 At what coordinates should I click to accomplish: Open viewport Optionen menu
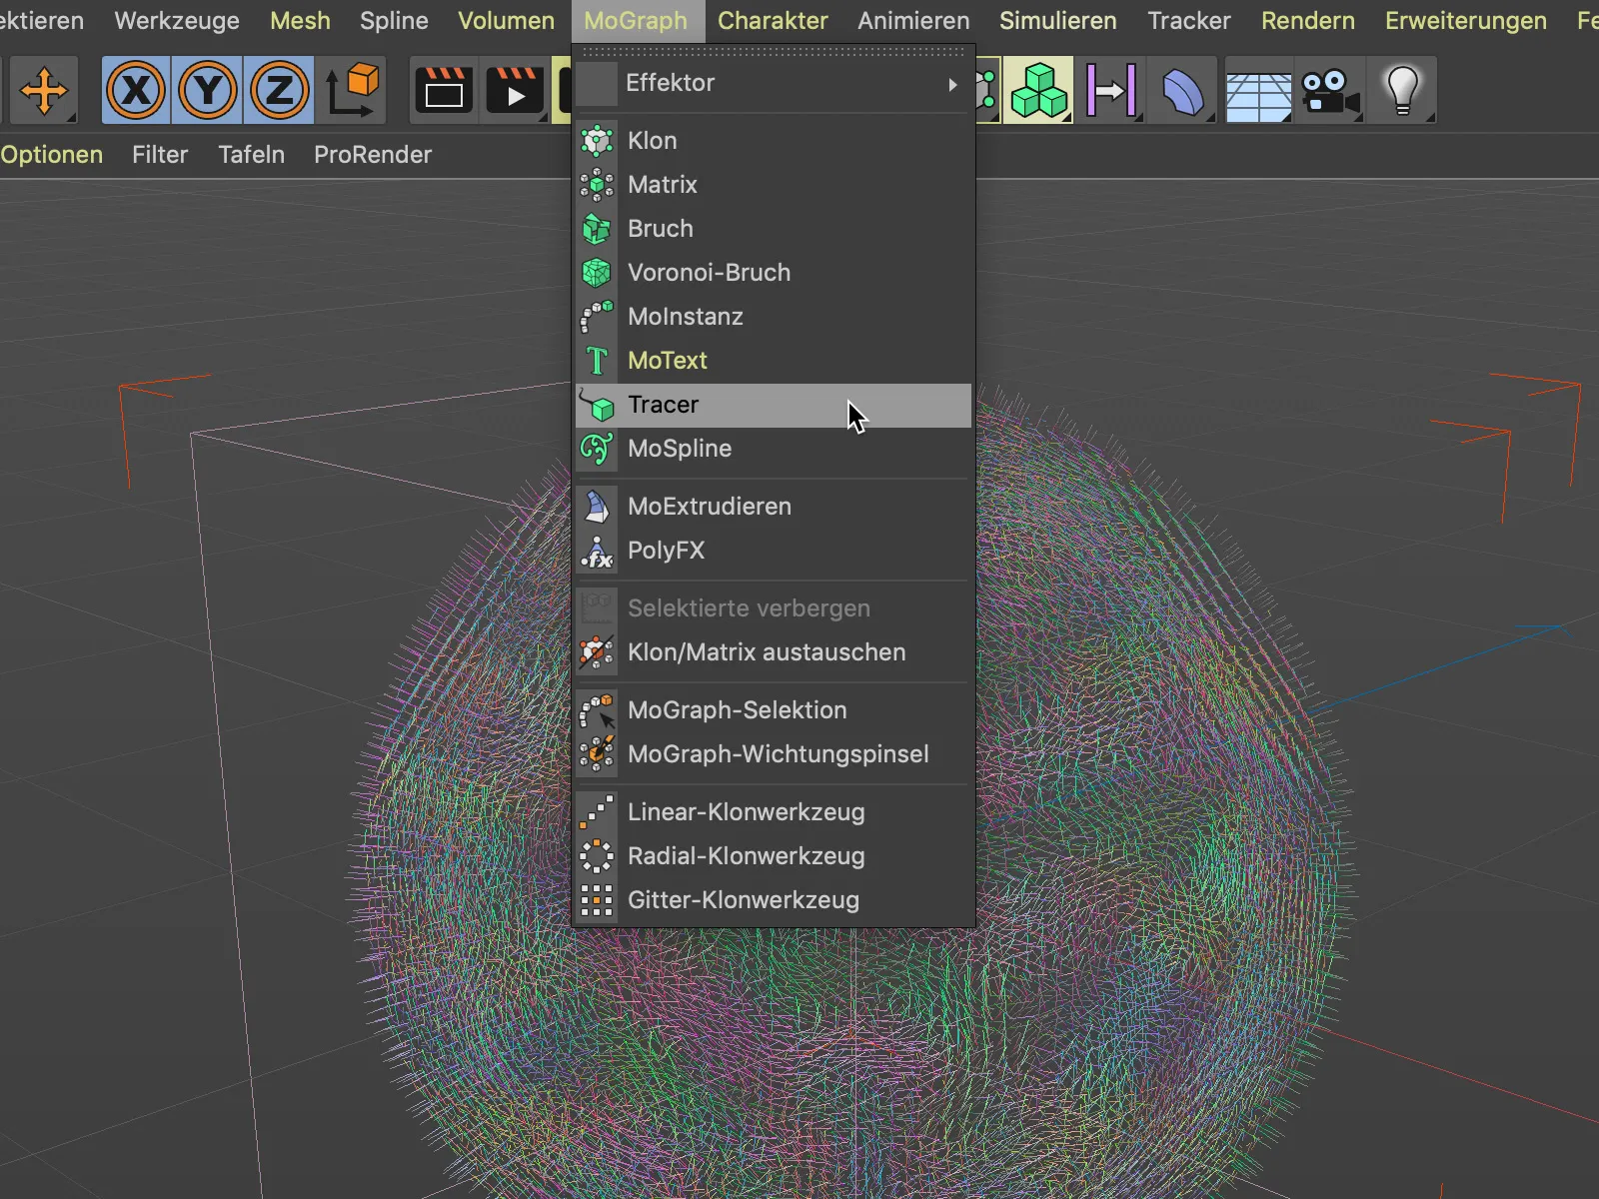point(51,155)
